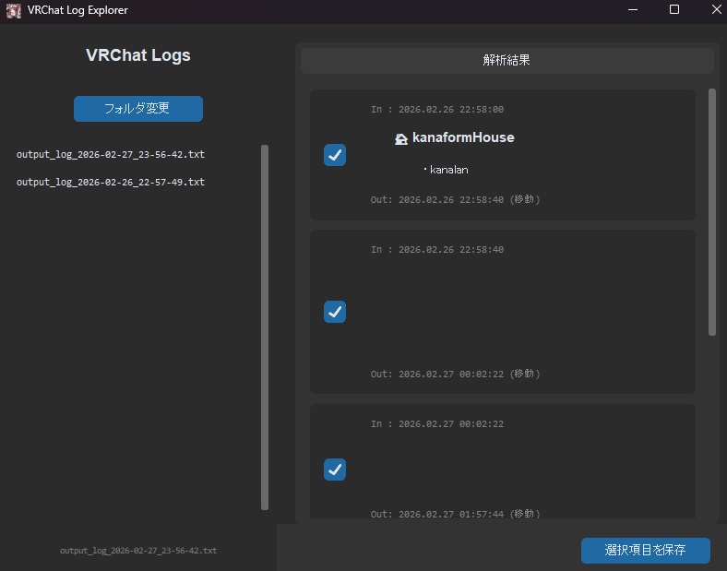Toggle checkbox for entry In 22:58:40
This screenshot has width=727, height=571.
click(x=335, y=312)
